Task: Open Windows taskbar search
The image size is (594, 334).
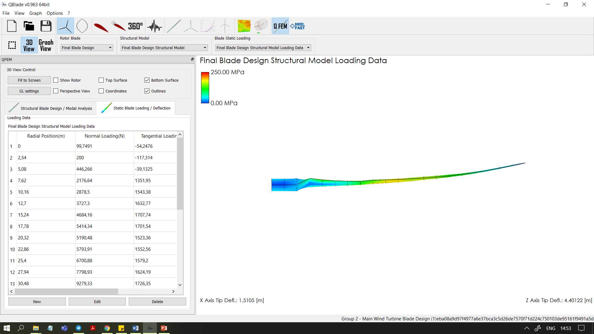Action: pos(21,328)
